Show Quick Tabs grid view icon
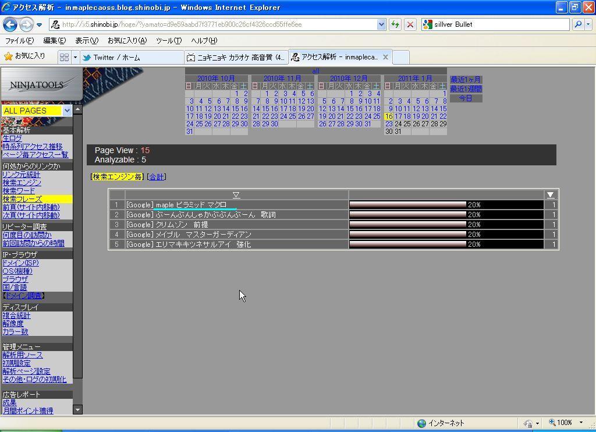The height and width of the screenshot is (432, 596). [64, 57]
